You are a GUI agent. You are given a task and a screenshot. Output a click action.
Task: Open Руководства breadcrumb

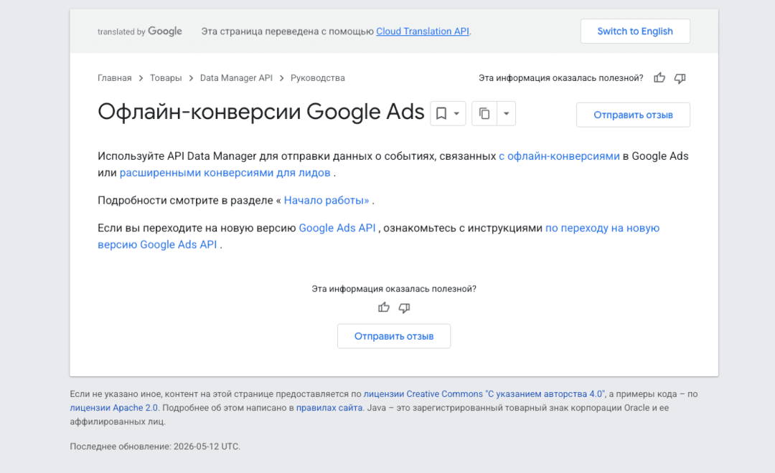(x=318, y=78)
